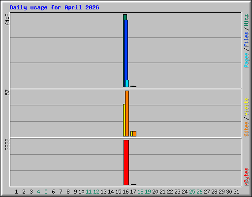Click day 10 on the x-axis
The width and height of the screenshot is (252, 197).
click(81, 192)
